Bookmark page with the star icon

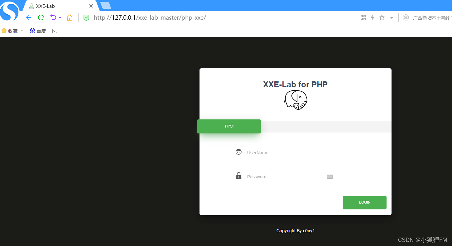[x=382, y=17]
